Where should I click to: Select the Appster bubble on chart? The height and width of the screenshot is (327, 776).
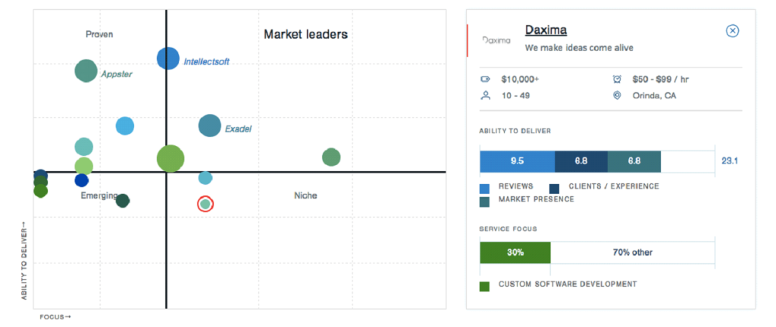point(86,71)
